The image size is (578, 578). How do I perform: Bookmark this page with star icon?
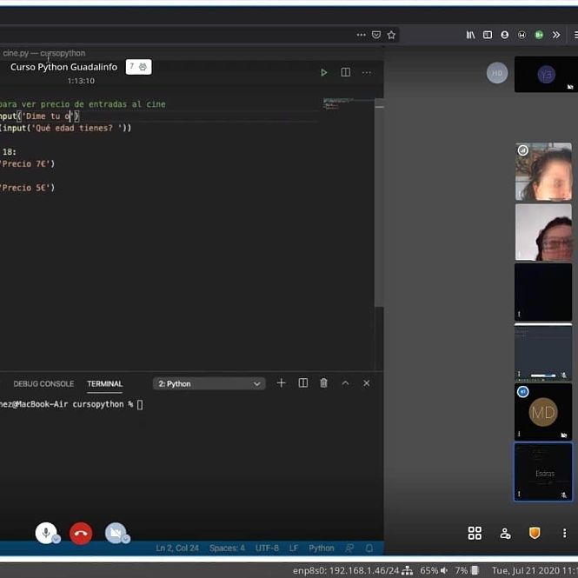pos(391,35)
